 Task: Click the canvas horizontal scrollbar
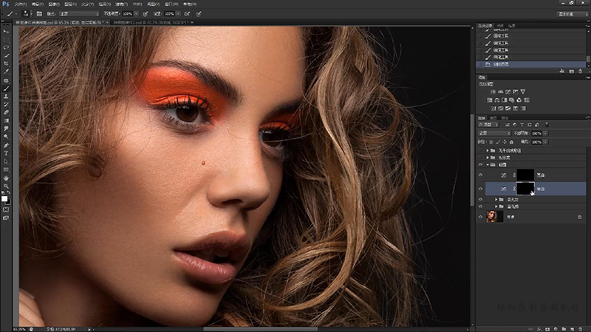coord(260,329)
